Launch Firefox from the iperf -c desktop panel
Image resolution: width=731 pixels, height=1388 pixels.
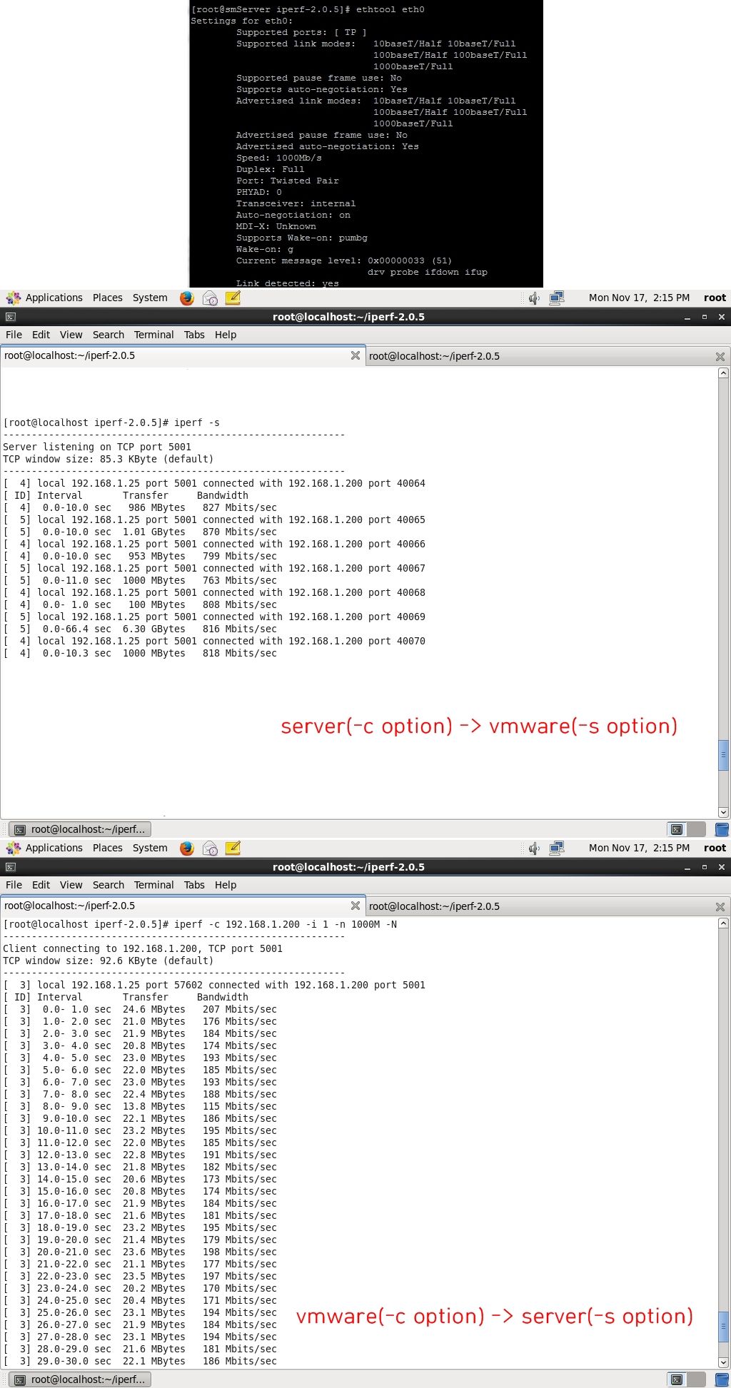187,848
